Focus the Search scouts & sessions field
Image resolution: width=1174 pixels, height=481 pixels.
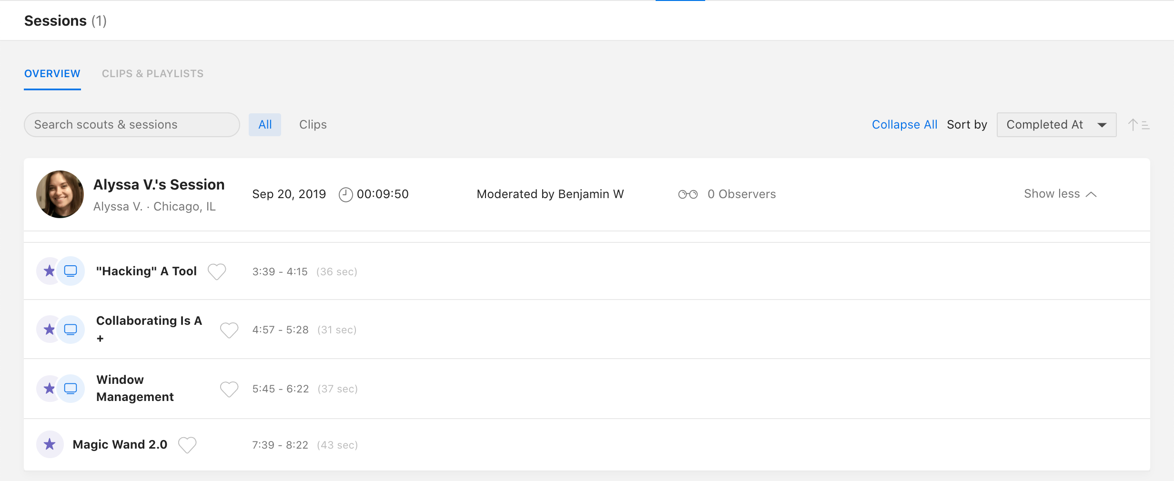point(132,125)
